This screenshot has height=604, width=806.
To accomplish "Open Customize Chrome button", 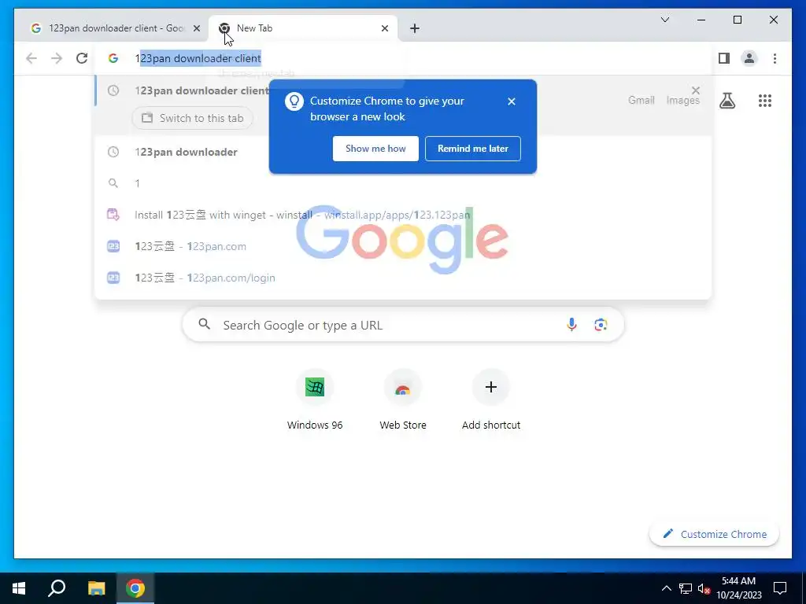I will click(x=714, y=534).
